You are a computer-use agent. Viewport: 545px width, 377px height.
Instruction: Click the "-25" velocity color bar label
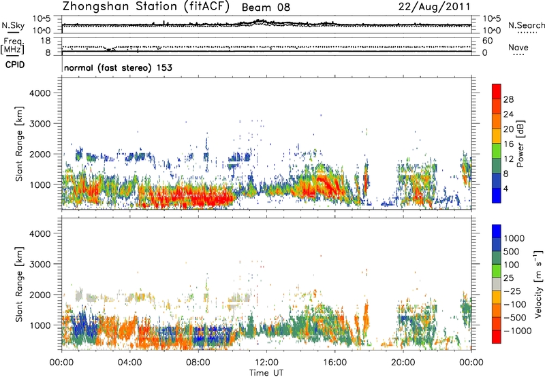[x=512, y=291]
